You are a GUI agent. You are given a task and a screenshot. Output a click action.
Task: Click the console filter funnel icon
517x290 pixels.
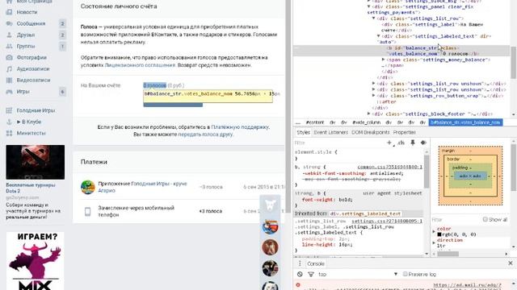(x=311, y=274)
